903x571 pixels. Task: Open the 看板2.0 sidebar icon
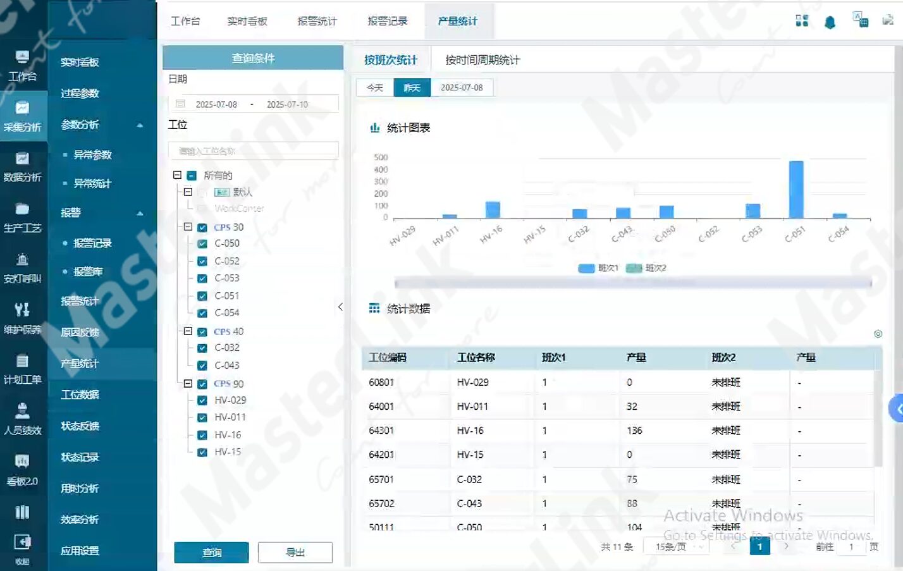pos(22,461)
